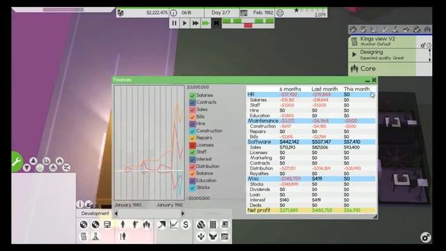The image size is (446, 251).
Task: Open the research flask icon
Action: pos(95,236)
